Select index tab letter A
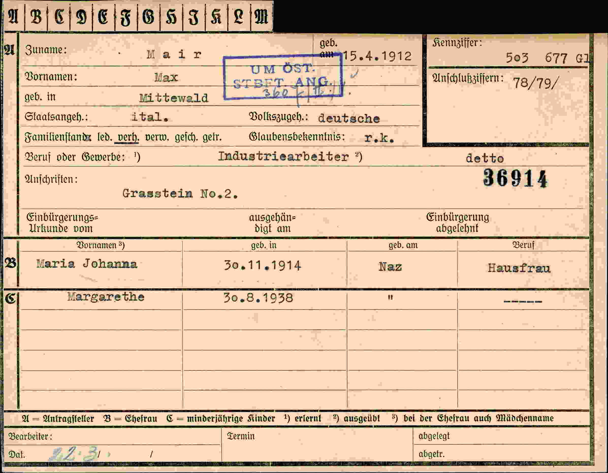Viewport: 608px width, 473px height. pos(13,17)
